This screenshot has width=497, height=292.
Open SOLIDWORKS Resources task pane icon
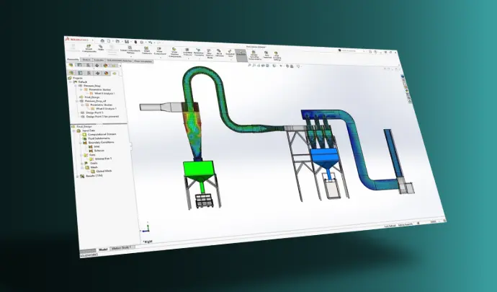tap(403, 76)
